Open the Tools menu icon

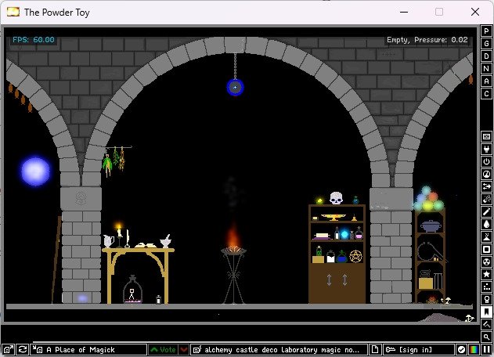[486, 299]
